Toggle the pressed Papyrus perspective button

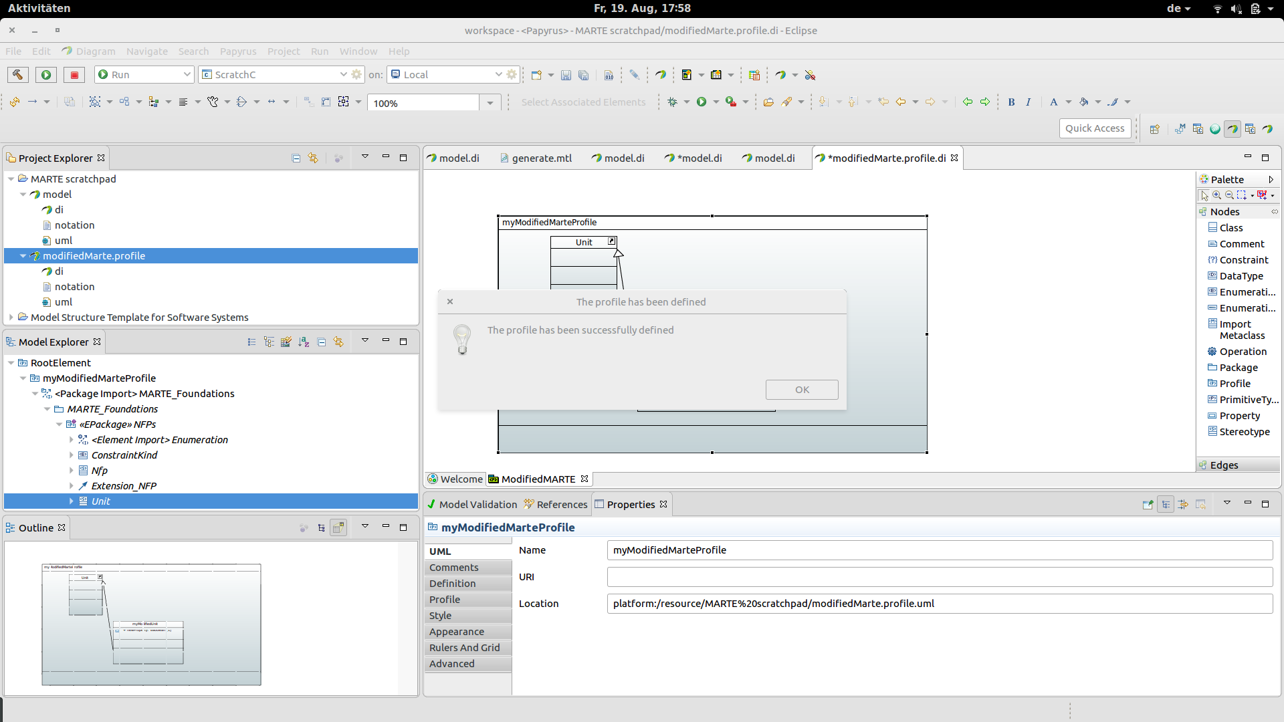point(1233,129)
